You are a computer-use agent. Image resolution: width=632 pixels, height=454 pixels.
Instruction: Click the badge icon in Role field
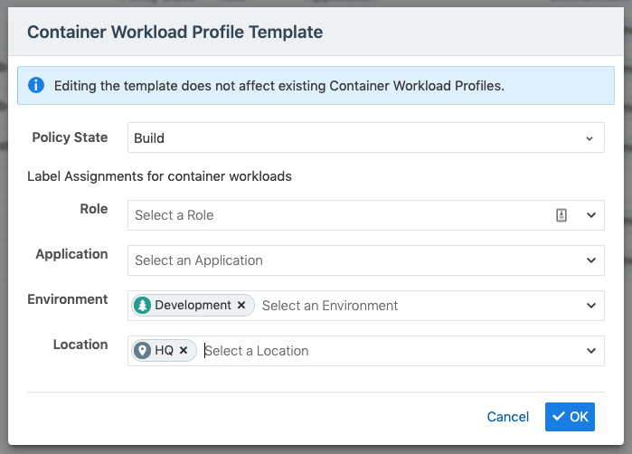(561, 215)
